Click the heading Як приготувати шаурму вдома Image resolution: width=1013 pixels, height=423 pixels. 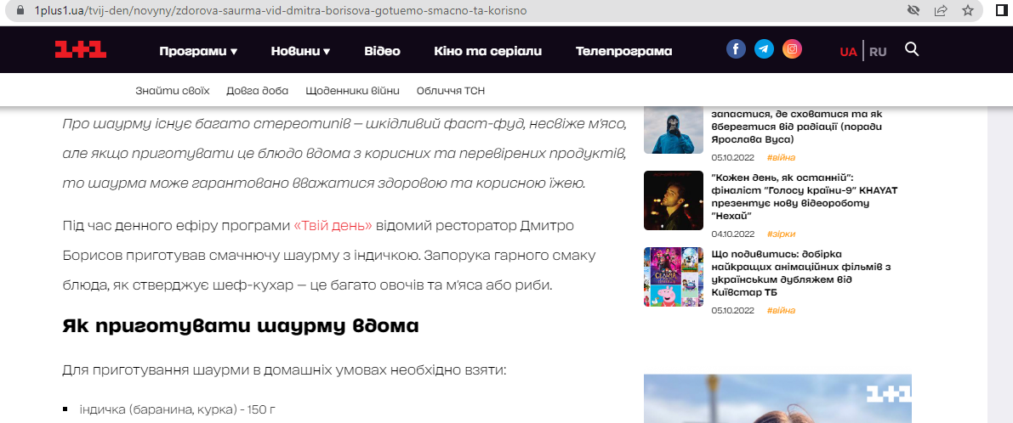pyautogui.click(x=241, y=325)
